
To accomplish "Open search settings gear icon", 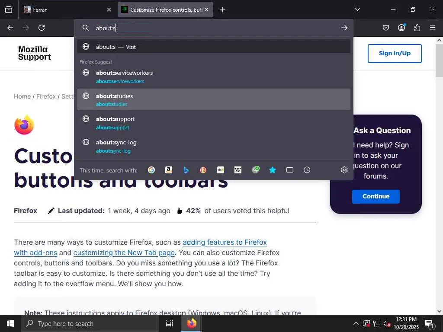I will 344,170.
